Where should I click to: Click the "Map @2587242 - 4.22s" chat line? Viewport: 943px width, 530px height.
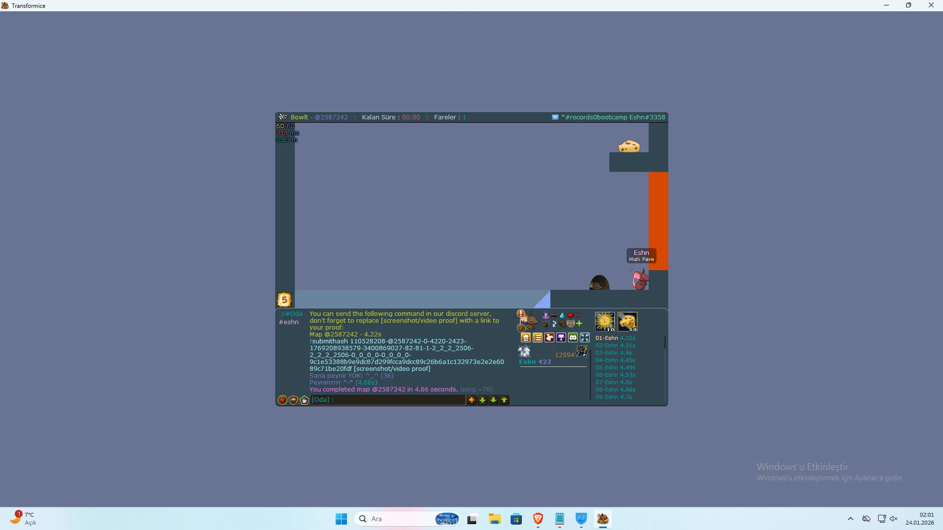click(x=345, y=335)
